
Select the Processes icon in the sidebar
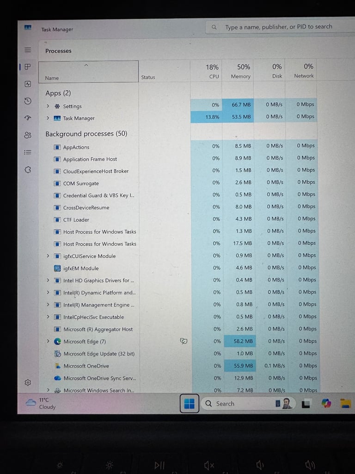pyautogui.click(x=27, y=67)
